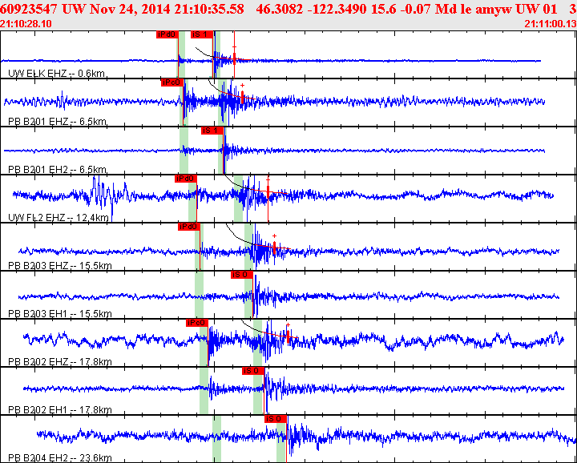Click the red coda marker on PB B203 EHZ
Image resolution: width=577 pixels, height=463 pixels.
pyautogui.click(x=275, y=248)
